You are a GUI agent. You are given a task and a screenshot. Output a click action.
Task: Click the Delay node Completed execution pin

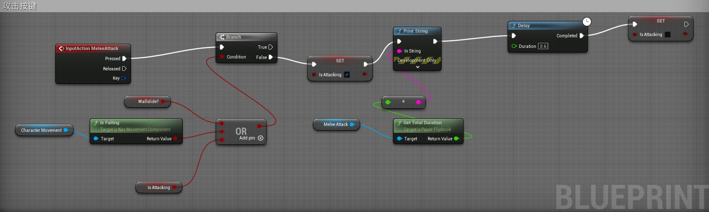coord(582,36)
